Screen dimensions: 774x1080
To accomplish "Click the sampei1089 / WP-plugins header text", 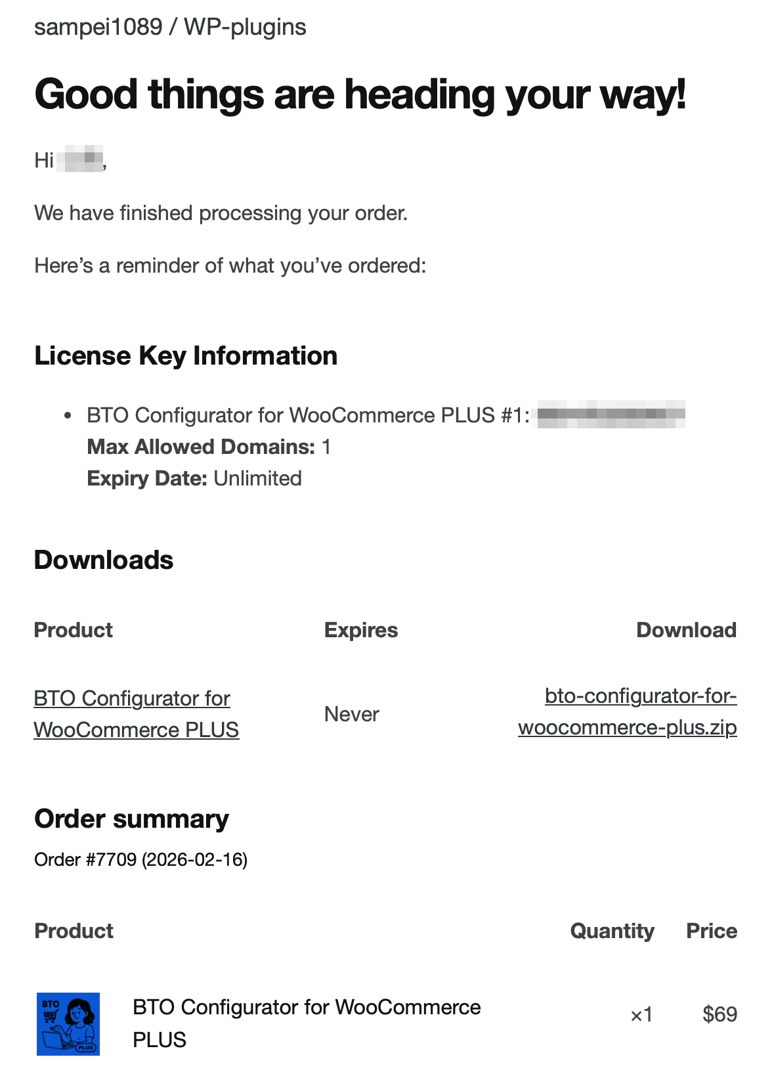I will 170,27.
